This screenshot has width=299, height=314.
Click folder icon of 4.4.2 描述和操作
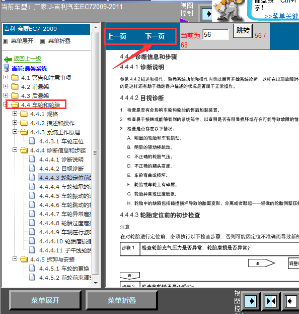[24, 123]
